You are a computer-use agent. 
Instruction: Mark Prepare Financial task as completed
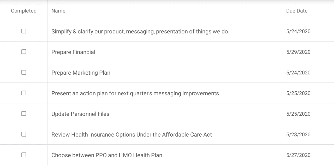pos(24,52)
